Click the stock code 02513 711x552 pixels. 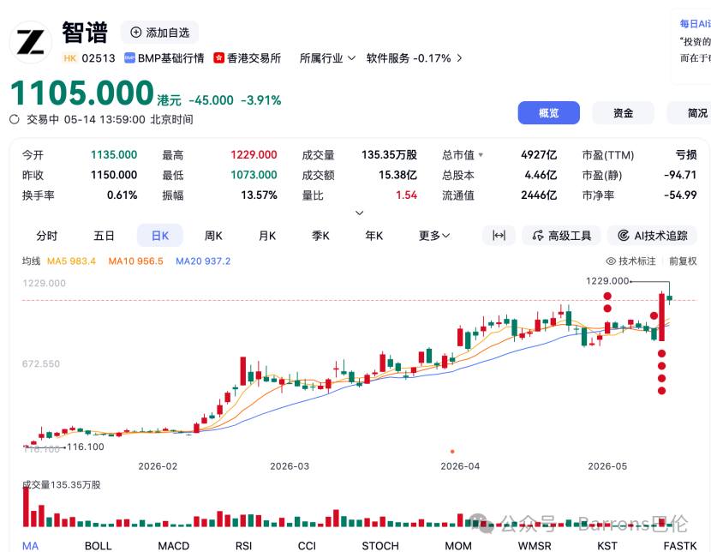pos(99,58)
